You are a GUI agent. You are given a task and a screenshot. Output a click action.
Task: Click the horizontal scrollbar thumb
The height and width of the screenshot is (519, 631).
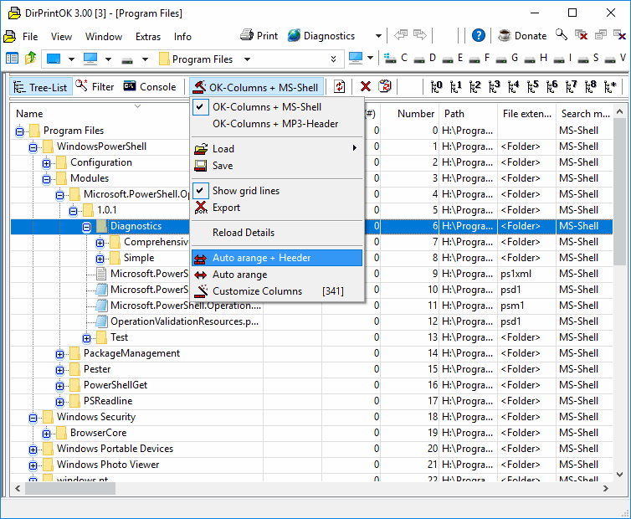click(x=70, y=488)
